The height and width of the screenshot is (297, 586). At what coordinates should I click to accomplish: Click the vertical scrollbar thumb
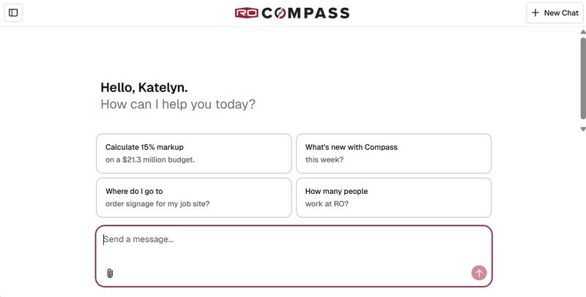[582, 77]
